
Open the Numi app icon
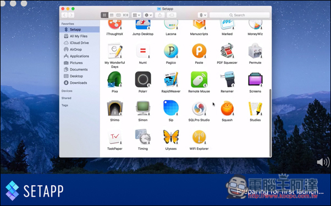(143, 51)
